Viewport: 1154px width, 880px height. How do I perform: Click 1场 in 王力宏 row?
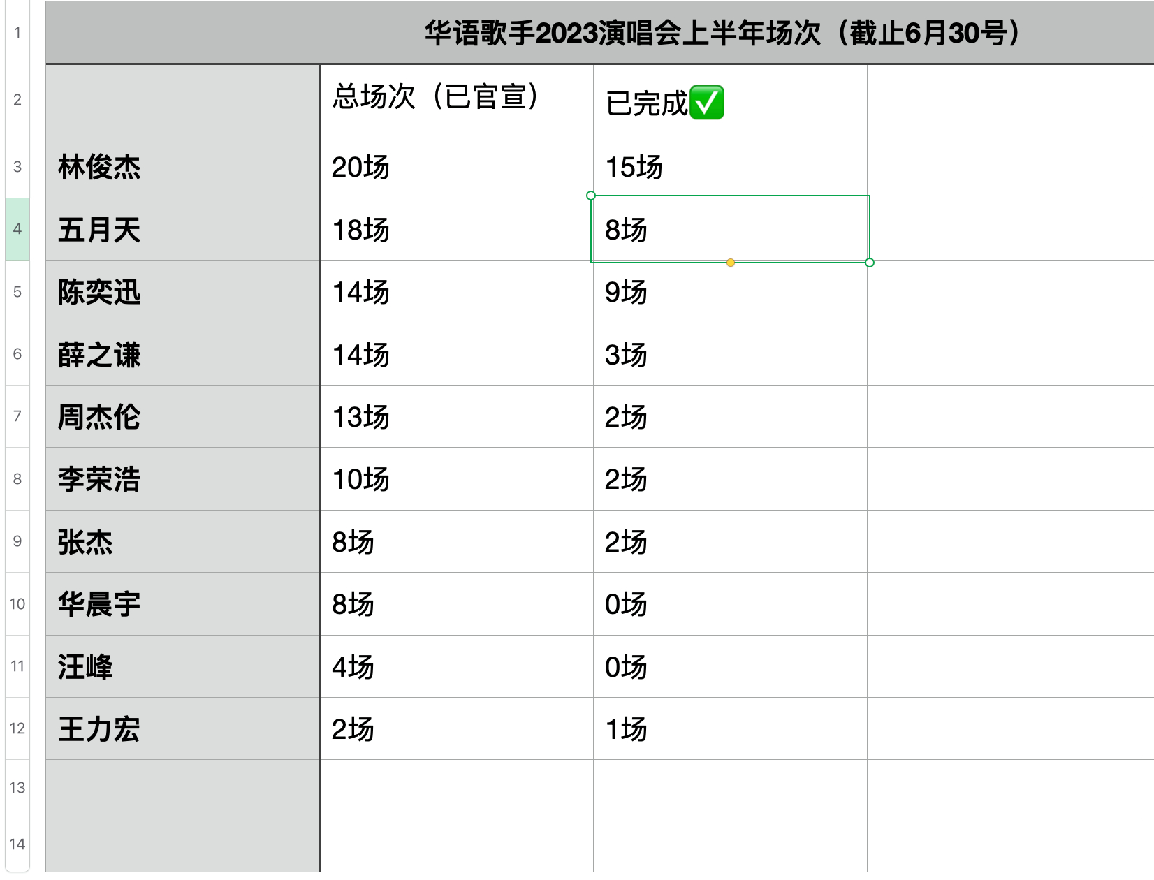(730, 728)
